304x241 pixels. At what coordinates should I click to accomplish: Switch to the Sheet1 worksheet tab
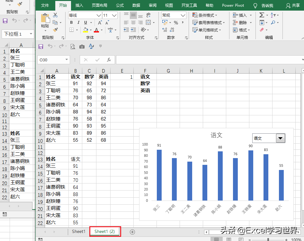[78, 231]
